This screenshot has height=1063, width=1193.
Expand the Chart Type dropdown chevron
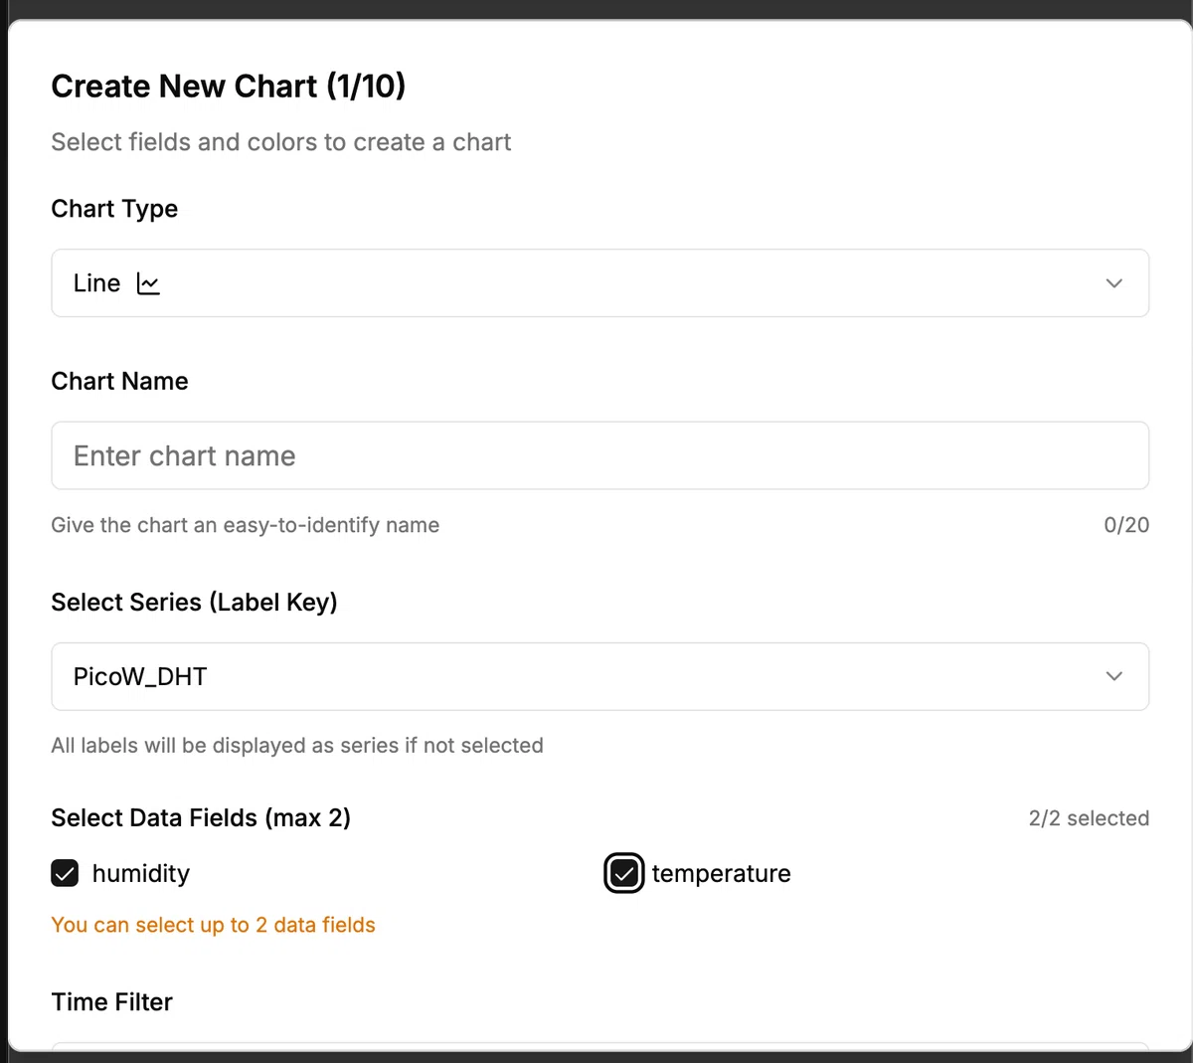(x=1113, y=283)
